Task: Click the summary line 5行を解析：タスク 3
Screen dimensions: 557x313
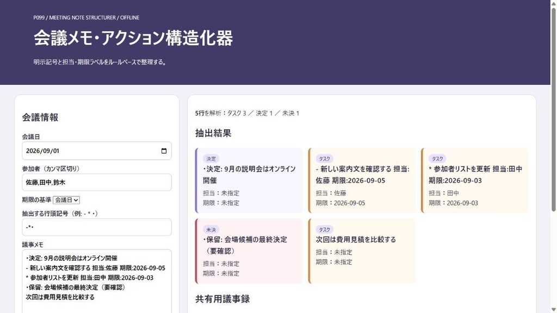Action: (247, 113)
